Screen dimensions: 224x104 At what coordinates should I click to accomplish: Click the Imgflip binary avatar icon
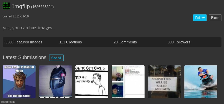6,6
